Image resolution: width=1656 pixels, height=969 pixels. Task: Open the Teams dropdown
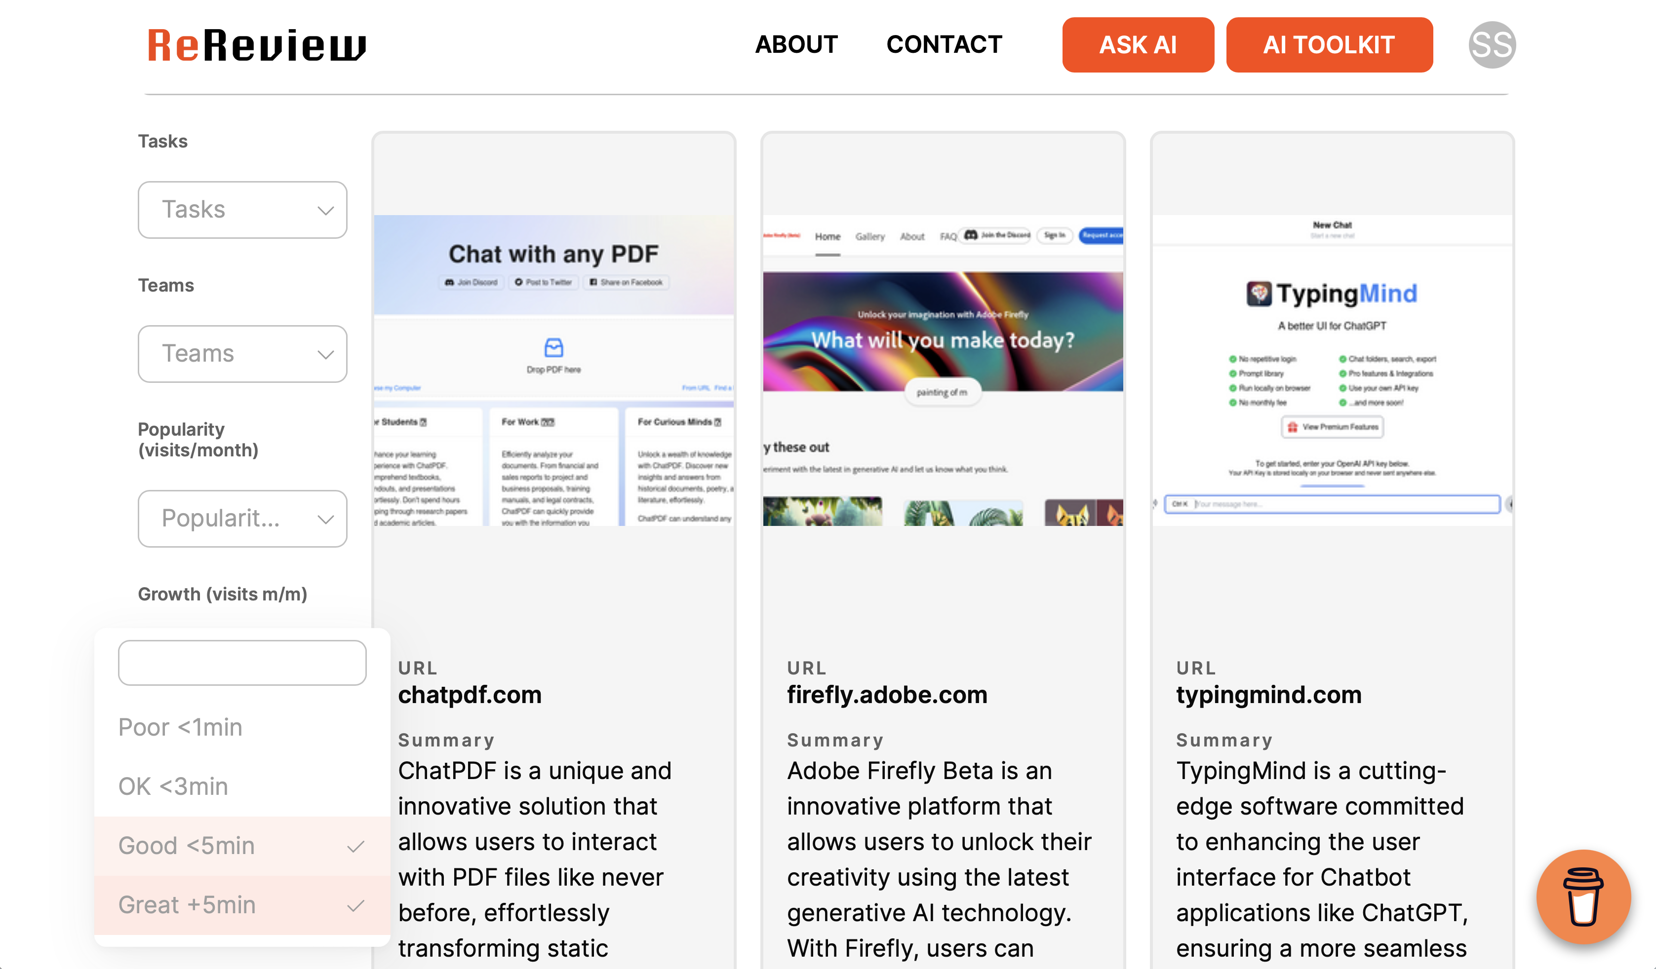242,353
